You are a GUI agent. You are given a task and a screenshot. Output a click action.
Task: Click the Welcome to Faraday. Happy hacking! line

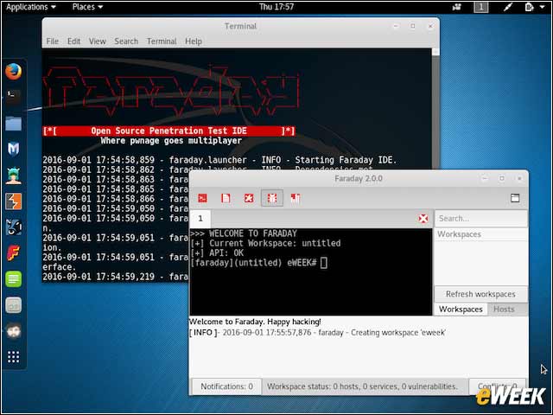coord(255,322)
